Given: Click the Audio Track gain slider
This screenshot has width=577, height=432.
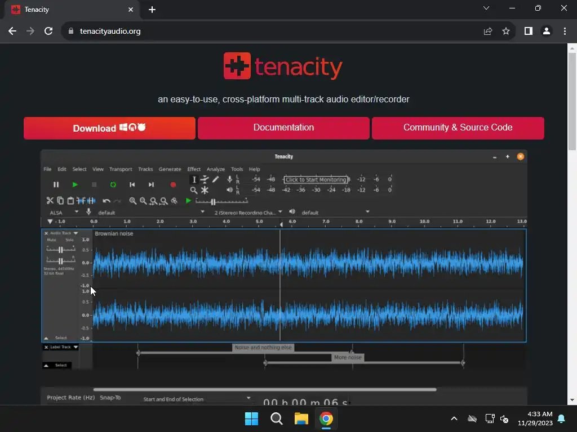Looking at the screenshot, I should coord(61,250).
